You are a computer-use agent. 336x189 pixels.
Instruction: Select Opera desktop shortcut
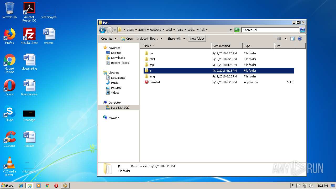tap(9, 88)
